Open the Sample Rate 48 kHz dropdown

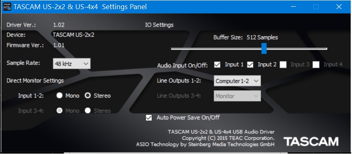[72, 64]
